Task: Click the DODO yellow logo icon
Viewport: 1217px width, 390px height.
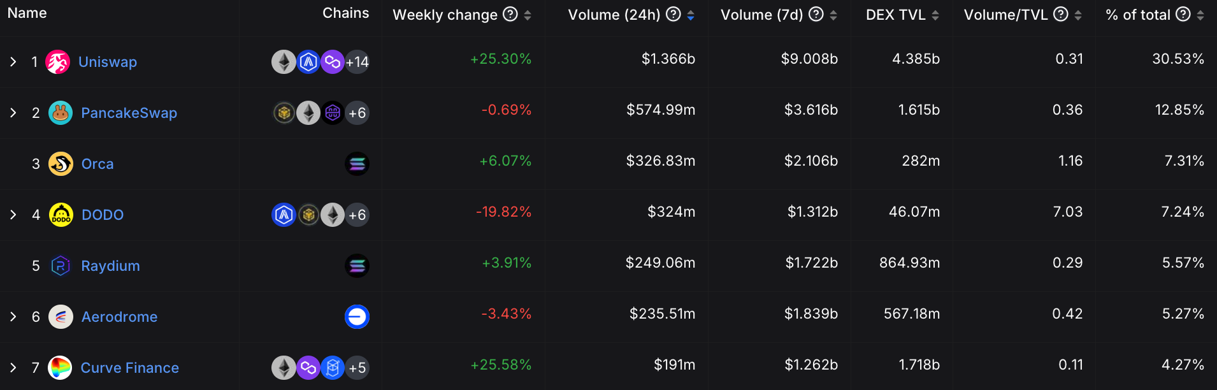Action: [x=61, y=215]
